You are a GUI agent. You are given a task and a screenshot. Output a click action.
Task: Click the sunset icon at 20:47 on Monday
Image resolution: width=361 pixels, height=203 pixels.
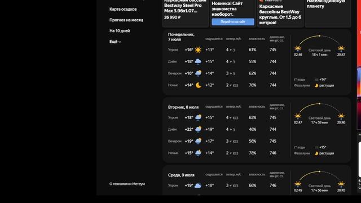[341, 48]
